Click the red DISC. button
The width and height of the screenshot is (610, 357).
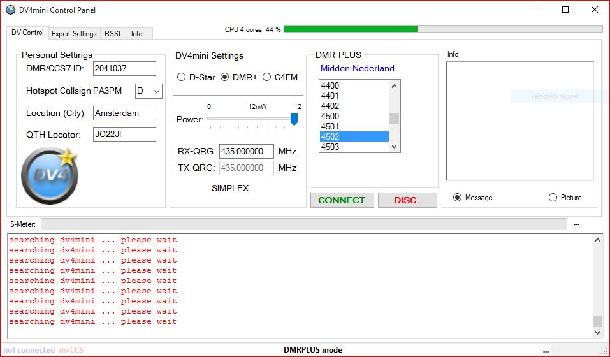[x=407, y=200]
